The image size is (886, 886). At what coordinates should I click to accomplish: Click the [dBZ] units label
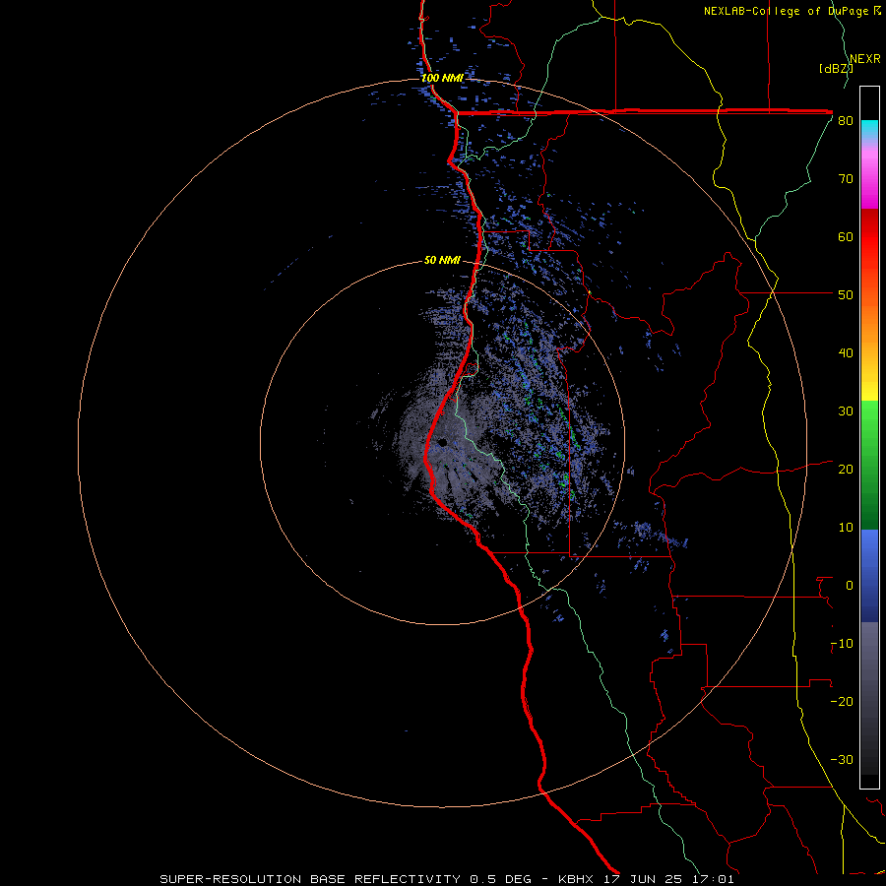(x=836, y=68)
